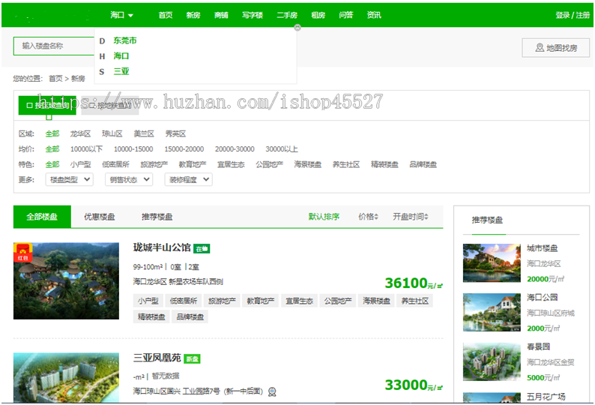Switch to the 推荐楼盘 tab in listing tabs
Screen dimensions: 595x405
point(157,217)
